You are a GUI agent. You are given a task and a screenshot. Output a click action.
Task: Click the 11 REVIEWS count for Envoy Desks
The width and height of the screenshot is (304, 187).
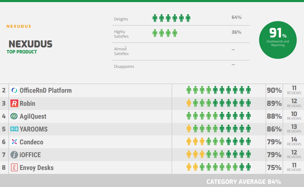pyautogui.click(x=294, y=167)
